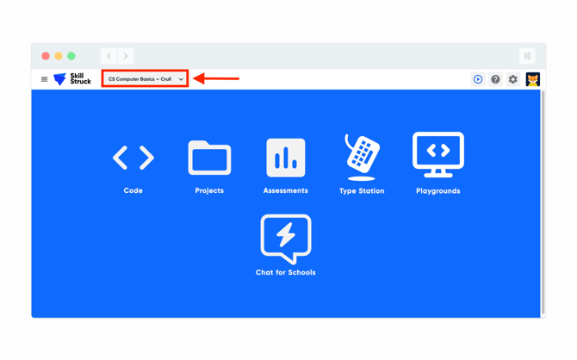Image resolution: width=577 pixels, height=360 pixels.
Task: Click the play tutorial icon
Action: click(x=478, y=79)
